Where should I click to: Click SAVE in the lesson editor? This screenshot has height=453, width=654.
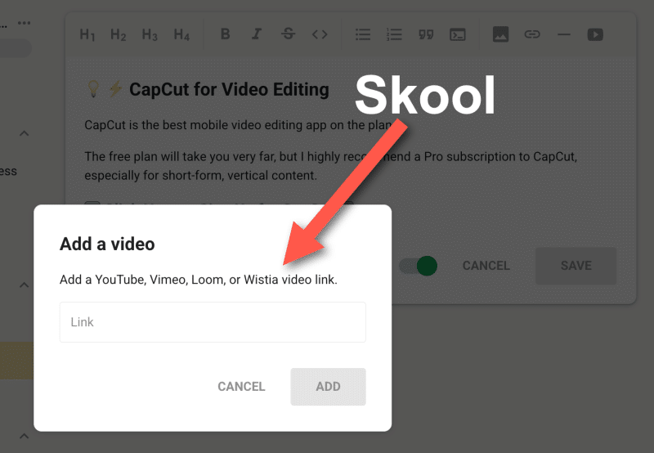[576, 266]
